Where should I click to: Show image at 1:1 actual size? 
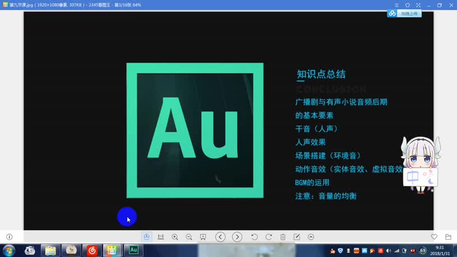tap(160, 237)
